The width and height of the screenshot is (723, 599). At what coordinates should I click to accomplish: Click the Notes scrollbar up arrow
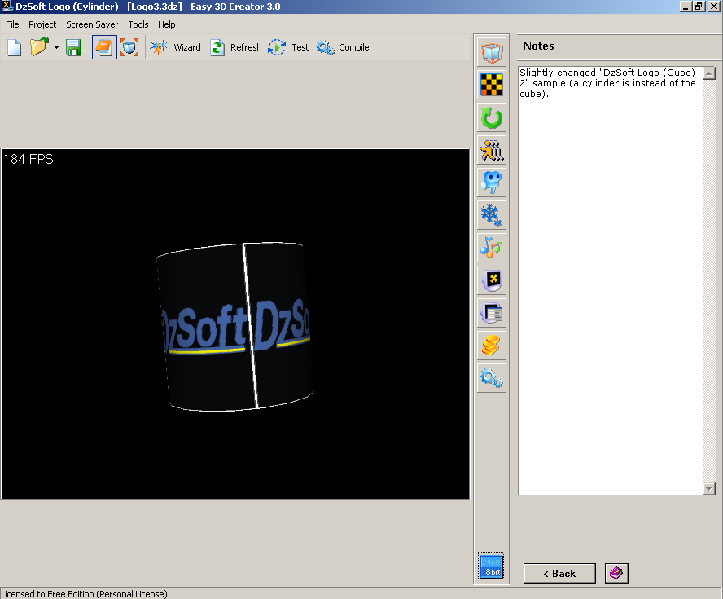click(709, 73)
